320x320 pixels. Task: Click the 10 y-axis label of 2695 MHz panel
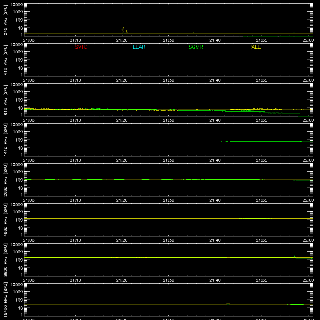click(20, 188)
